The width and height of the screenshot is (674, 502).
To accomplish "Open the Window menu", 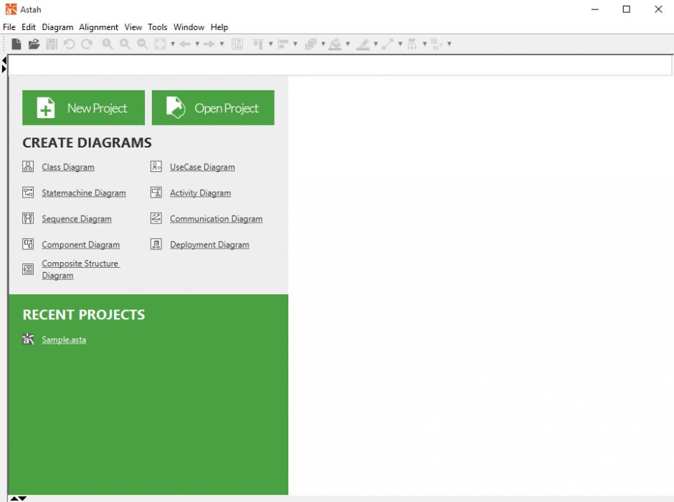I will [x=189, y=27].
